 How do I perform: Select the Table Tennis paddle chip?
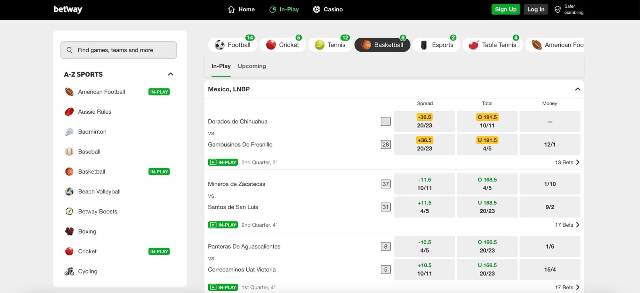(474, 45)
